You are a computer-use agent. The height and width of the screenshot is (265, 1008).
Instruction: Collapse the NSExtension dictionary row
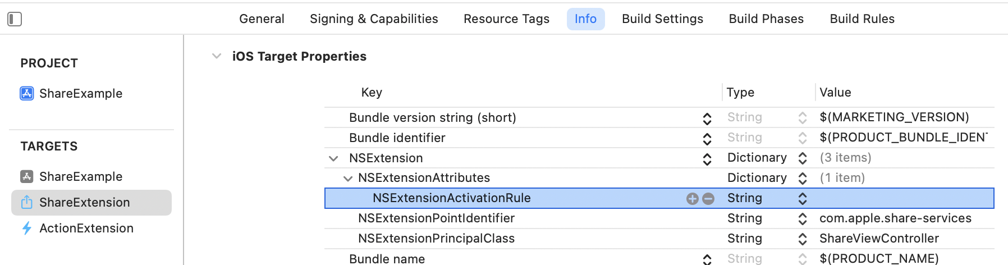pos(333,158)
